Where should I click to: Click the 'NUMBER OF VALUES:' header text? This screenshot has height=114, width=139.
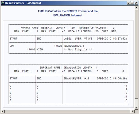point(93,28)
